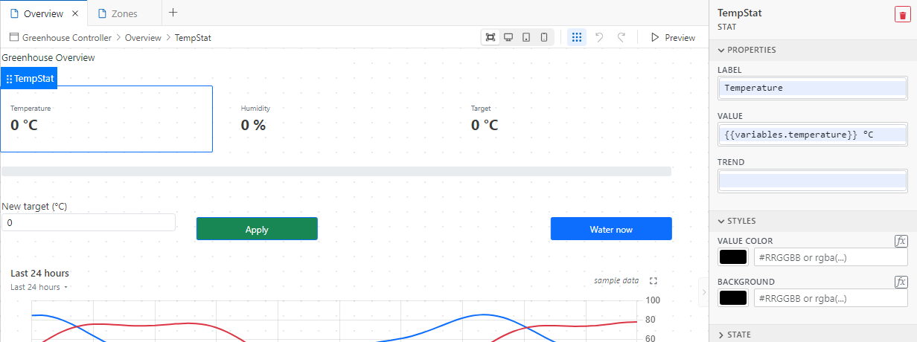Click the gray progress bar

pyautogui.click(x=336, y=171)
